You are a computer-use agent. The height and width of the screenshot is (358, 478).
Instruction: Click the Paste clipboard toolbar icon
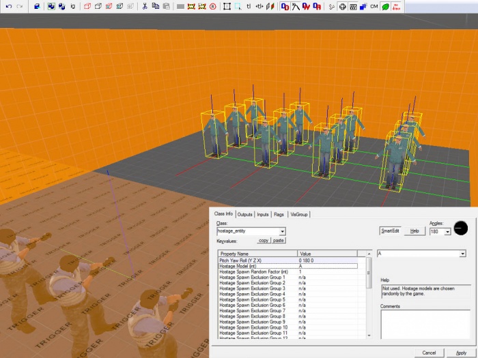(166, 7)
